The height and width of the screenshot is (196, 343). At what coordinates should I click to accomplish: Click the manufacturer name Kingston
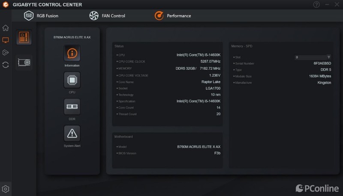click(x=324, y=83)
